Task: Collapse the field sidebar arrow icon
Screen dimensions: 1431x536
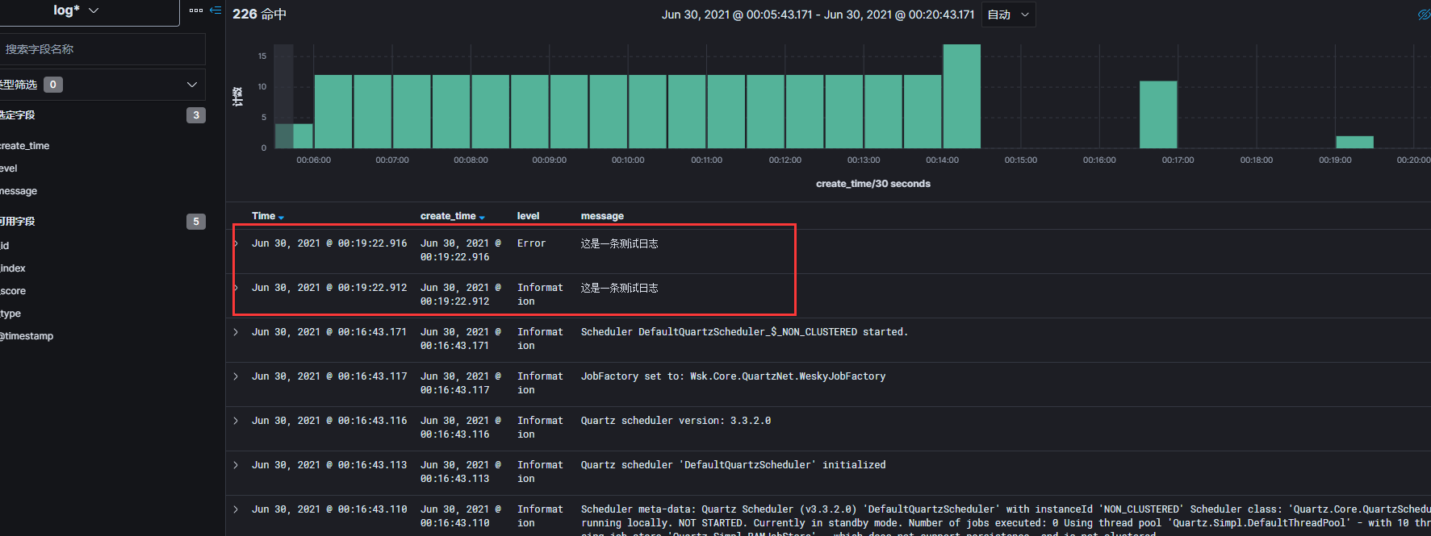Action: pyautogui.click(x=215, y=10)
